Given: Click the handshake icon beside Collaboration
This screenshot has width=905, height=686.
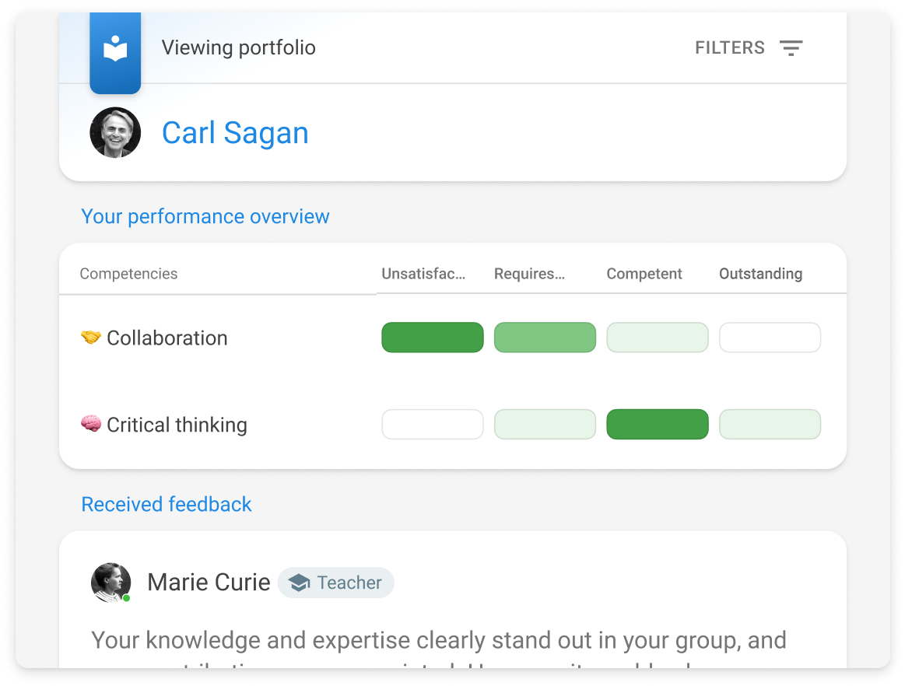Looking at the screenshot, I should click(x=92, y=337).
